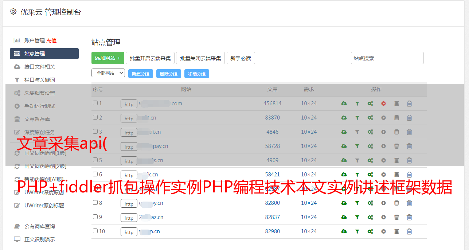Tick the checkbox for site row 9
469x250 pixels.
[x=95, y=217]
